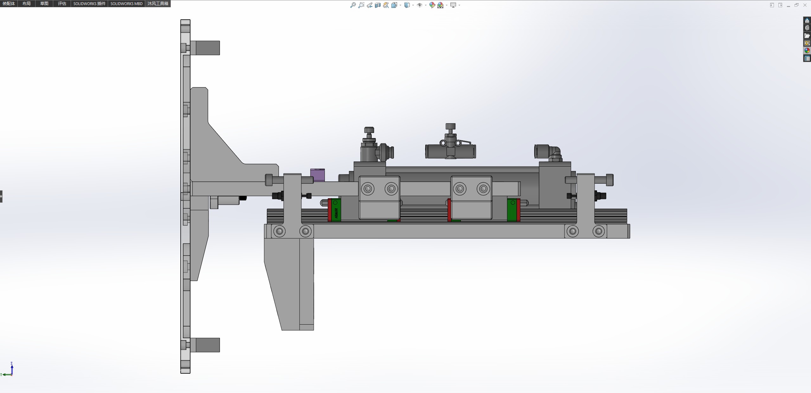Toggle the Section View tool
811x393 pixels.
tap(377, 5)
